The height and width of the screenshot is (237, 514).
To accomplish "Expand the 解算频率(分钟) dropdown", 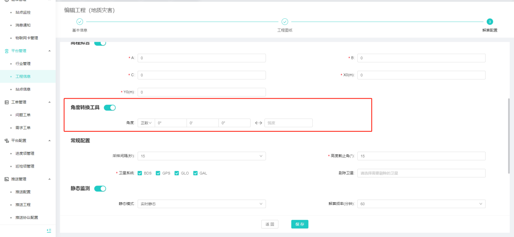I will point(421,204).
